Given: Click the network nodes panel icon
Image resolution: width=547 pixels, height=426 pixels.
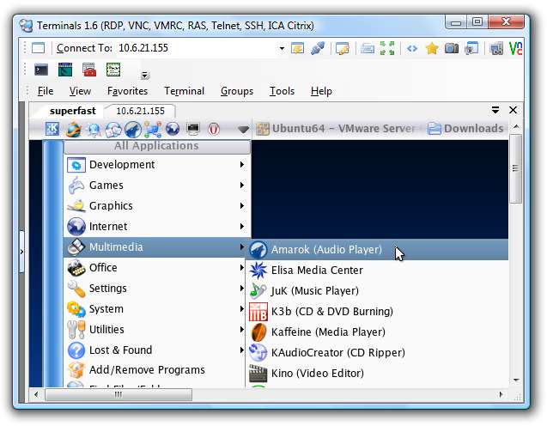Looking at the screenshot, I should pos(153,129).
